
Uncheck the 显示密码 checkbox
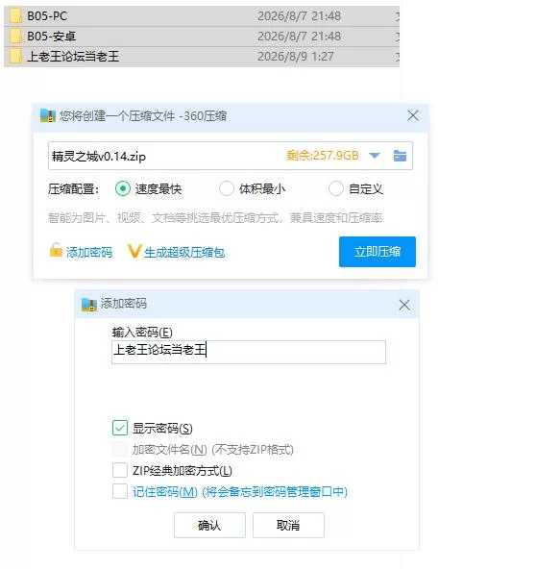tap(120, 429)
